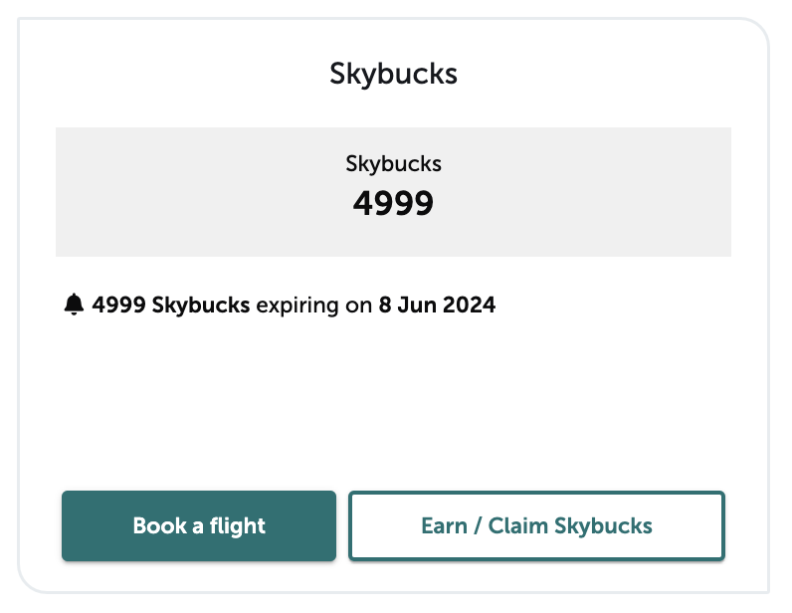Click the bell notification icon
The image size is (792, 613).
coord(74,305)
